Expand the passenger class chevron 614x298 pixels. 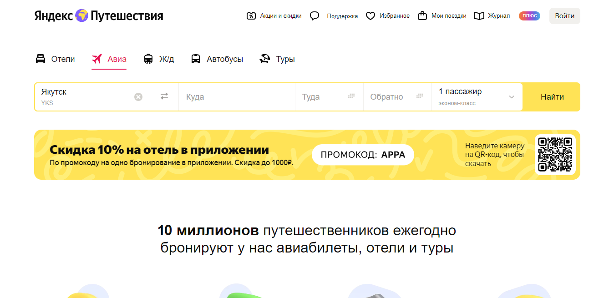point(512,97)
